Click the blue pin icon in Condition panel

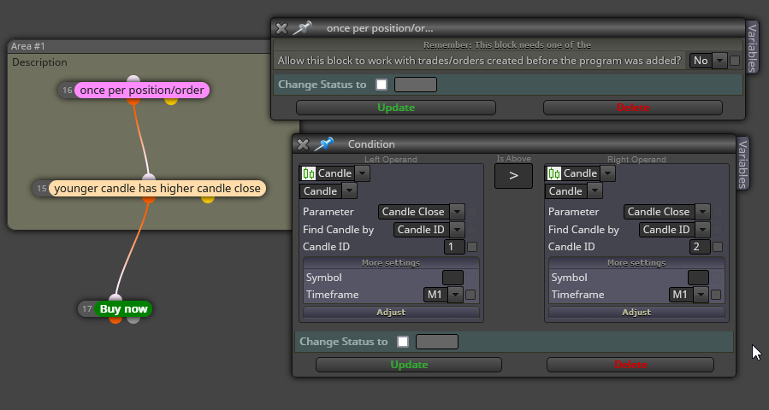323,144
